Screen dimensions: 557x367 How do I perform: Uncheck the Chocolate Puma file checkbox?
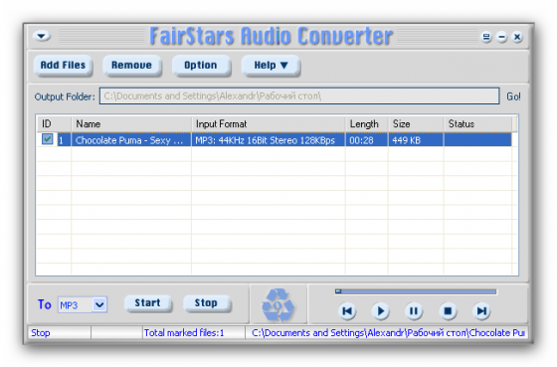click(47, 139)
